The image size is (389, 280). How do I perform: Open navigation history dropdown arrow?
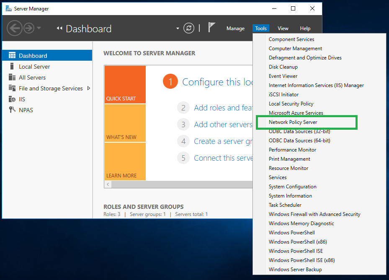pos(39,28)
